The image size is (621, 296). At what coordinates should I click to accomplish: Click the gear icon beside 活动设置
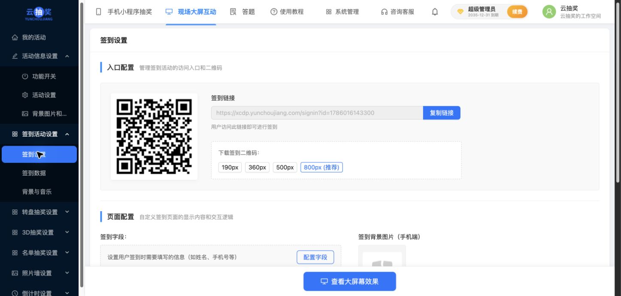point(25,95)
